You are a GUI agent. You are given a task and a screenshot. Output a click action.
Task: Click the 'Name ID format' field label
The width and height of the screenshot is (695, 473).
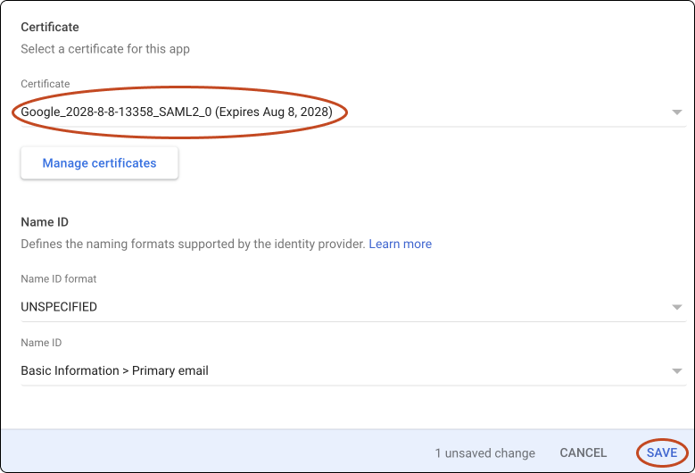click(58, 278)
